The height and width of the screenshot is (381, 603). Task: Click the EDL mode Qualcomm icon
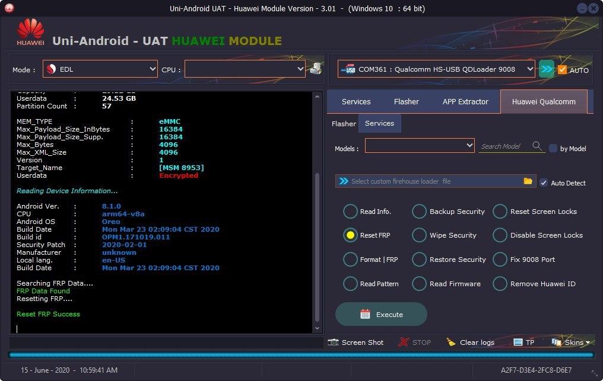[51, 69]
